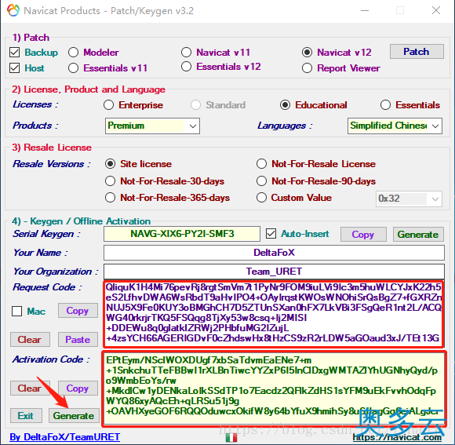The image size is (455, 445).
Task: Clear the Activation Code
Action: click(x=30, y=388)
